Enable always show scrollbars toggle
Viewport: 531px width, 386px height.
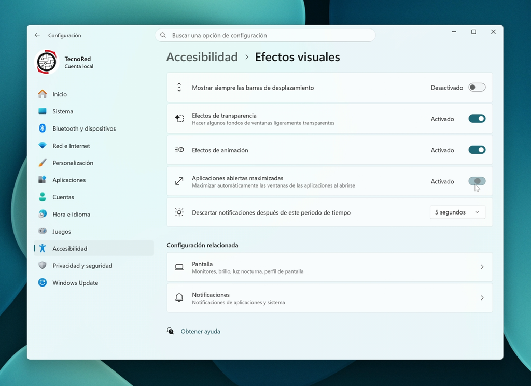pyautogui.click(x=477, y=87)
